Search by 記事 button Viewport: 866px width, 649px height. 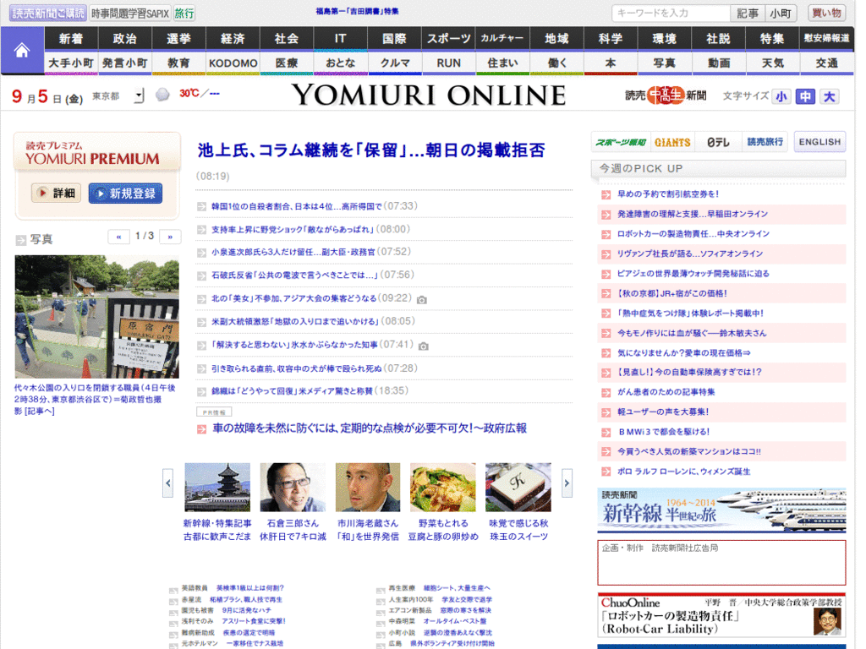click(748, 14)
